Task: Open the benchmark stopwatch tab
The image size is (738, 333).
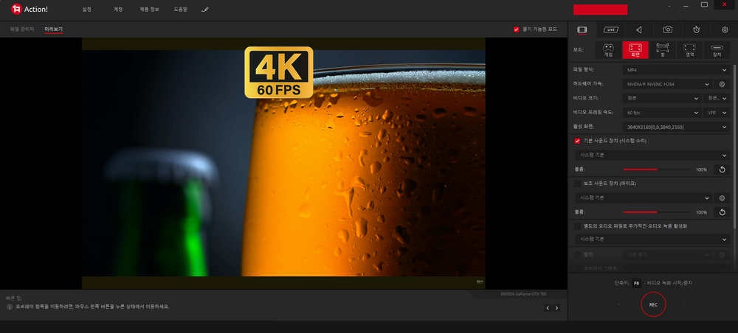Action: click(697, 29)
